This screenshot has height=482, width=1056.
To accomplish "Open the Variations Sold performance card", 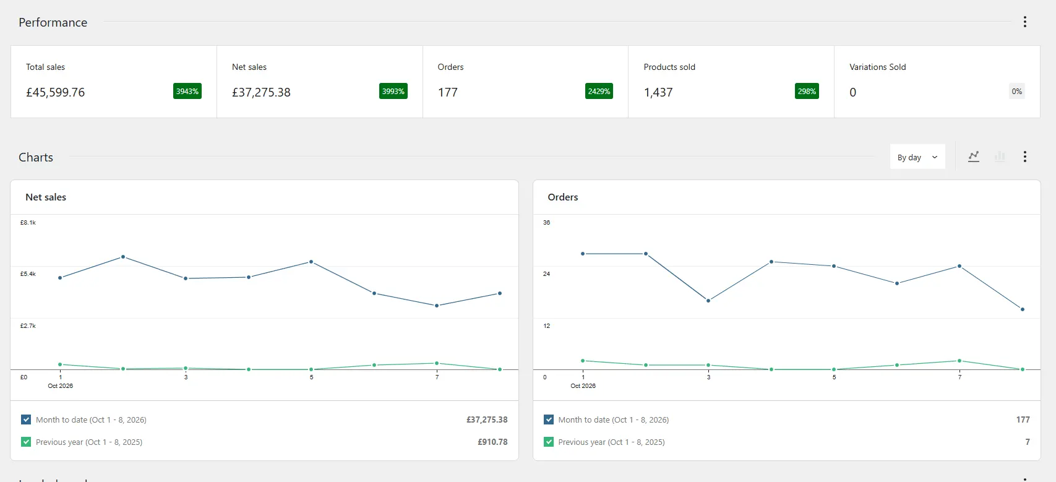I will (x=937, y=82).
